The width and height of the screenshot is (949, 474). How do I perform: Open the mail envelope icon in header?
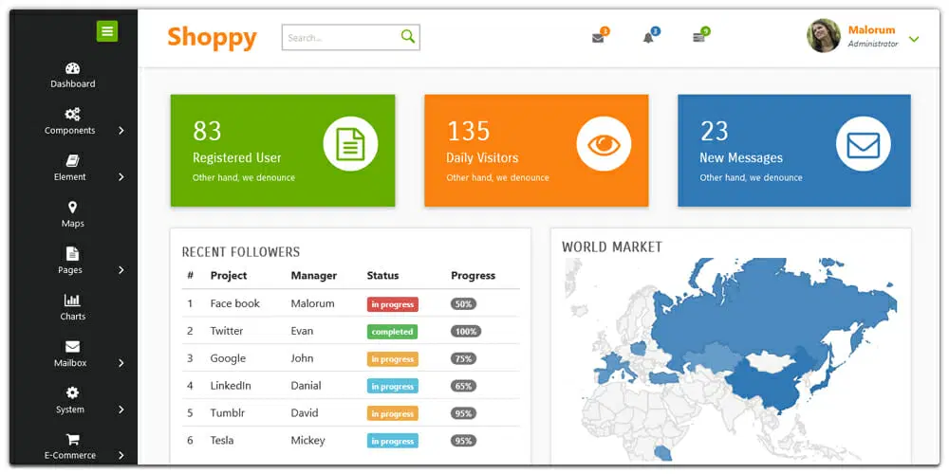(x=598, y=38)
